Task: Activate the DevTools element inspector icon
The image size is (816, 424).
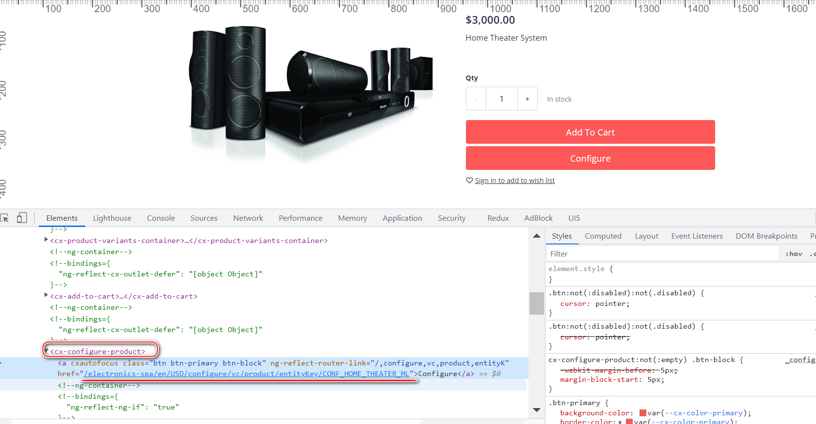Action: tap(4, 218)
